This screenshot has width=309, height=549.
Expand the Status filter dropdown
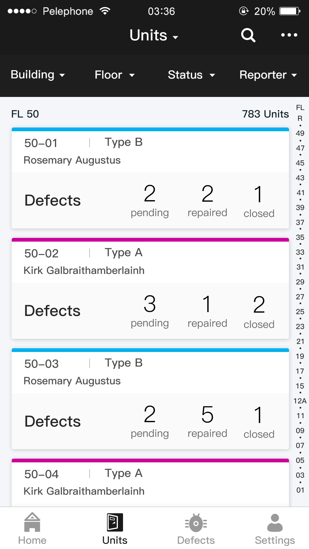[x=191, y=75]
